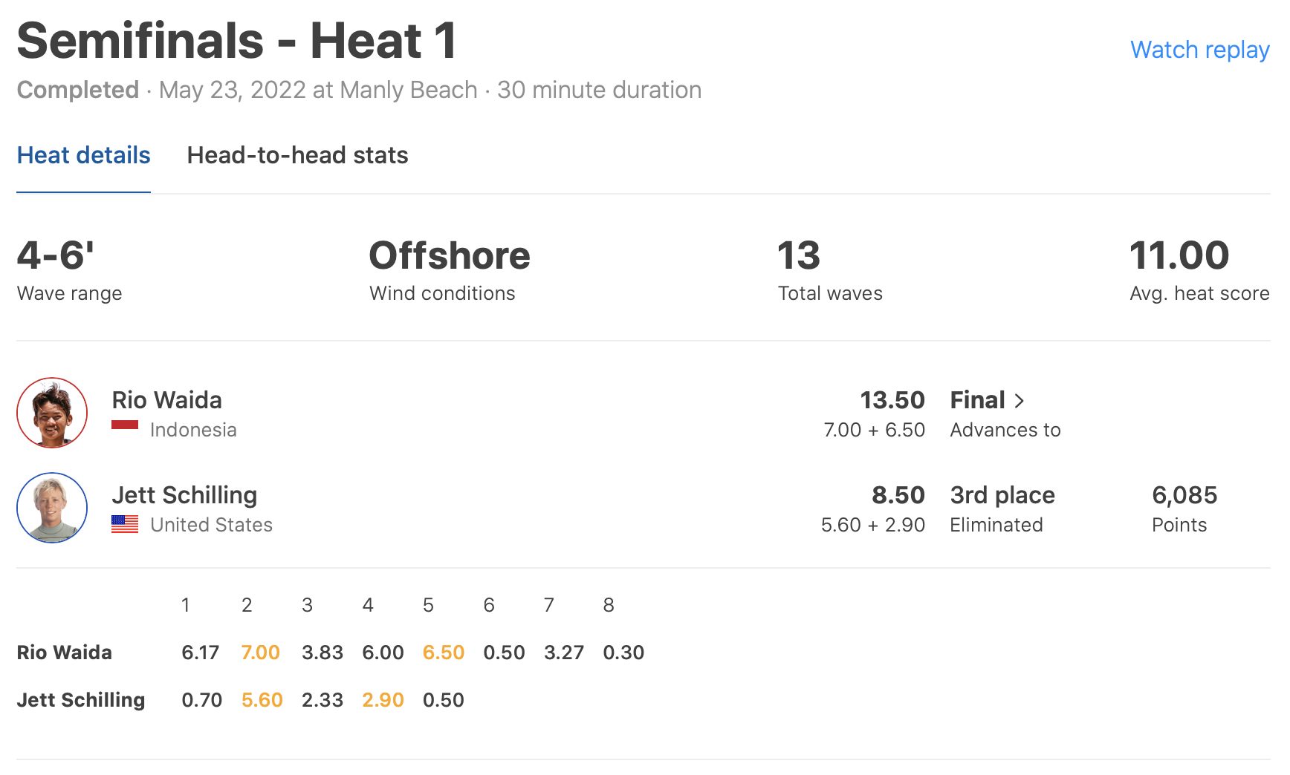Click the United States flag icon
Screen dimensions: 1290x775
[x=125, y=524]
